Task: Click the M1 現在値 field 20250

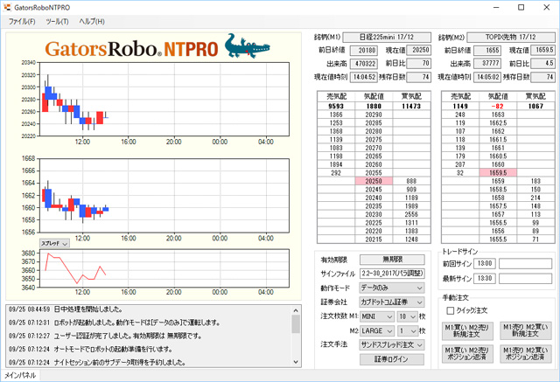Action: [418, 51]
